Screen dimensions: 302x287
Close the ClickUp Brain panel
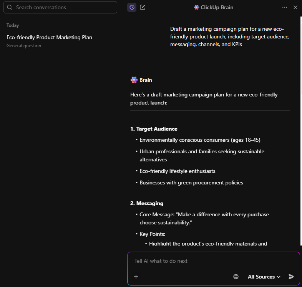295,7
